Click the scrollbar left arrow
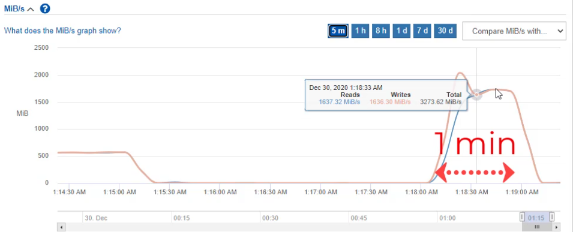Image resolution: width=573 pixels, height=232 pixels. 61,227
